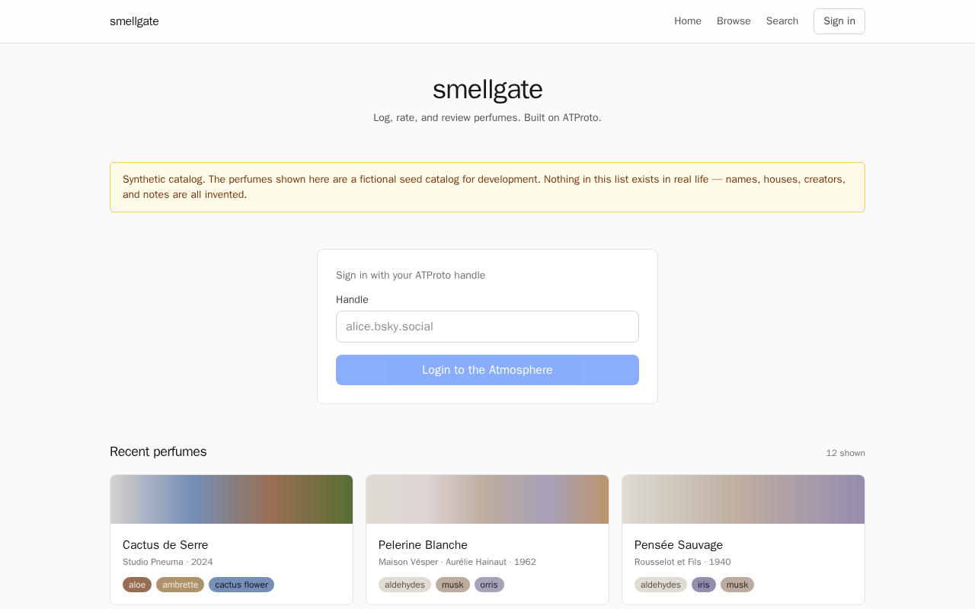
Task: Click the Cactus de Serre gradient banner
Action: [232, 499]
